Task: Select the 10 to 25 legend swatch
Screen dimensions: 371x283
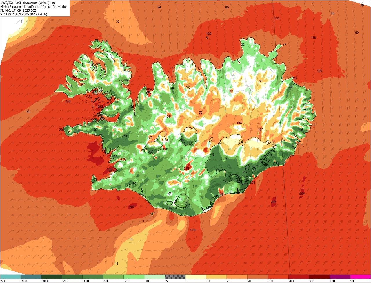Action: [216, 277]
